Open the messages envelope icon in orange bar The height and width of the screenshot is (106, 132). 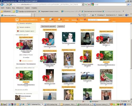(x=43, y=19)
